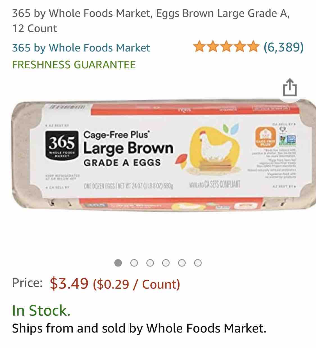Tap the share icon above the carton
316x348 pixels.
[x=290, y=88]
